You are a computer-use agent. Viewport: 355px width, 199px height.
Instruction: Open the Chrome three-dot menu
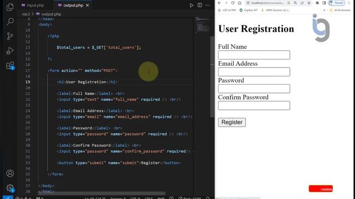[x=349, y=3]
